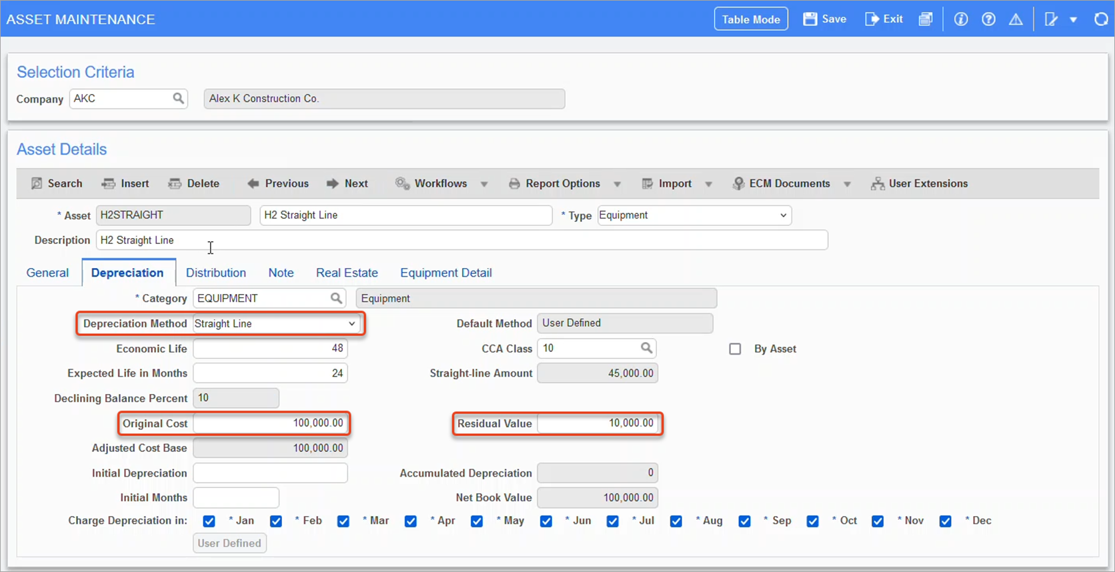Click Insert record button
This screenshot has height=572, width=1115.
pos(125,183)
